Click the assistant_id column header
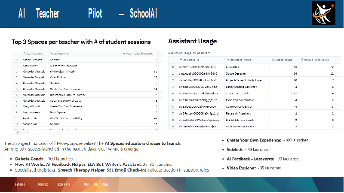 189,60
